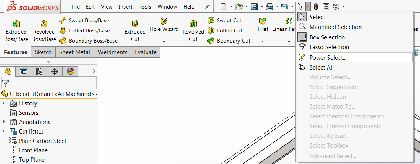Switch to the Evaluate tab
The image size is (420, 164).
point(145,52)
